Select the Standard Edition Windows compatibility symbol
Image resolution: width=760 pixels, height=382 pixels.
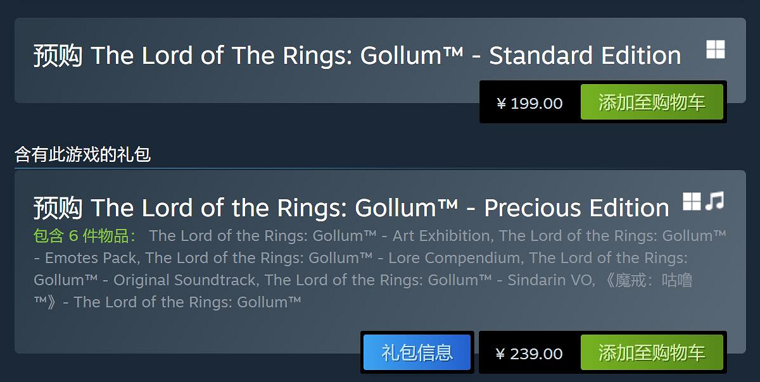tap(715, 49)
